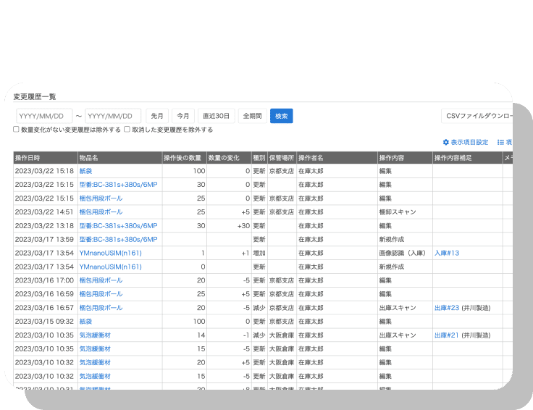The width and height of the screenshot is (533, 410).
Task: Open the 出庫#23 link
Action: point(447,308)
